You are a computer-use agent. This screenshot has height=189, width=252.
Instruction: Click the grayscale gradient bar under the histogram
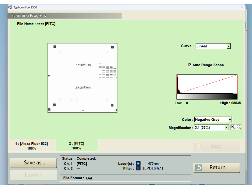[x=207, y=97]
